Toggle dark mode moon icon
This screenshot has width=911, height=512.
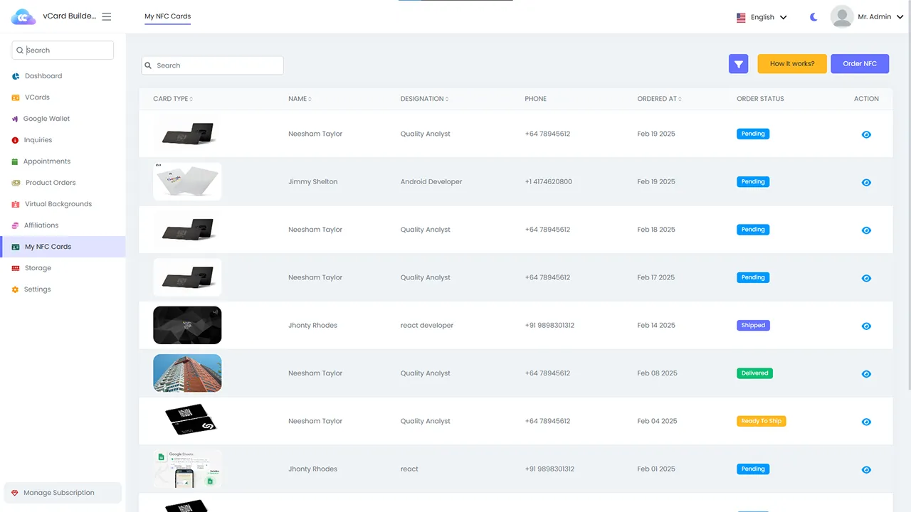[x=813, y=17]
